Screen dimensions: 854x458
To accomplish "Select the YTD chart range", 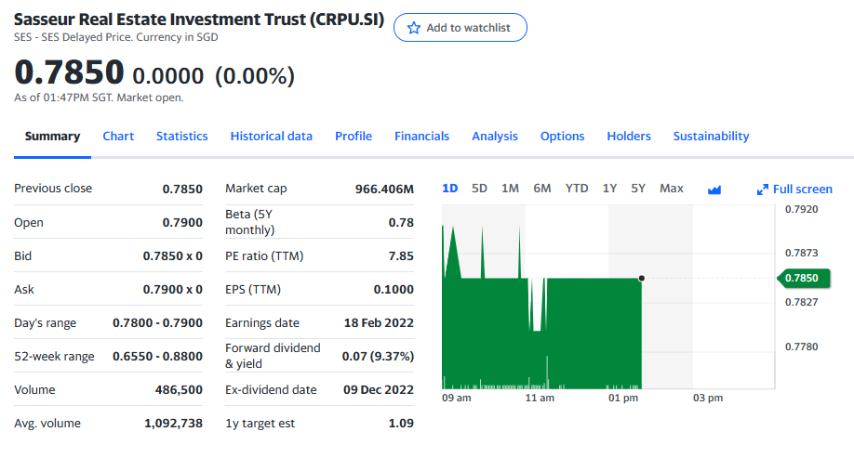I will click(x=577, y=189).
